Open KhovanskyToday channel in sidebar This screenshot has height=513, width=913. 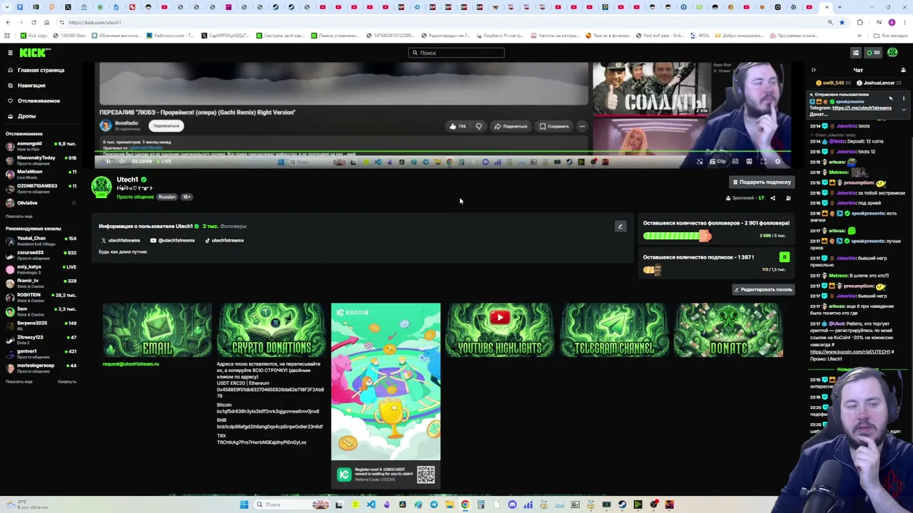[41, 160]
